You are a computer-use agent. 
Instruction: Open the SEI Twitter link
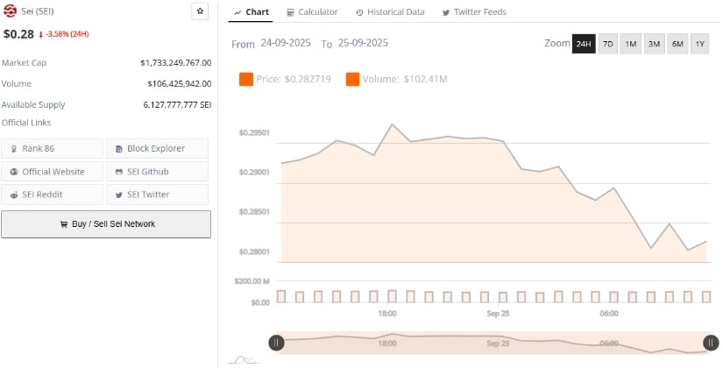pos(158,194)
